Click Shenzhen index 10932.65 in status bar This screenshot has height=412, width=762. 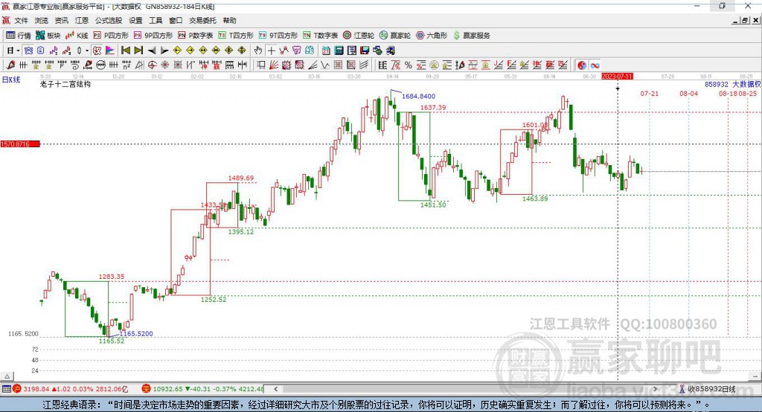point(167,389)
